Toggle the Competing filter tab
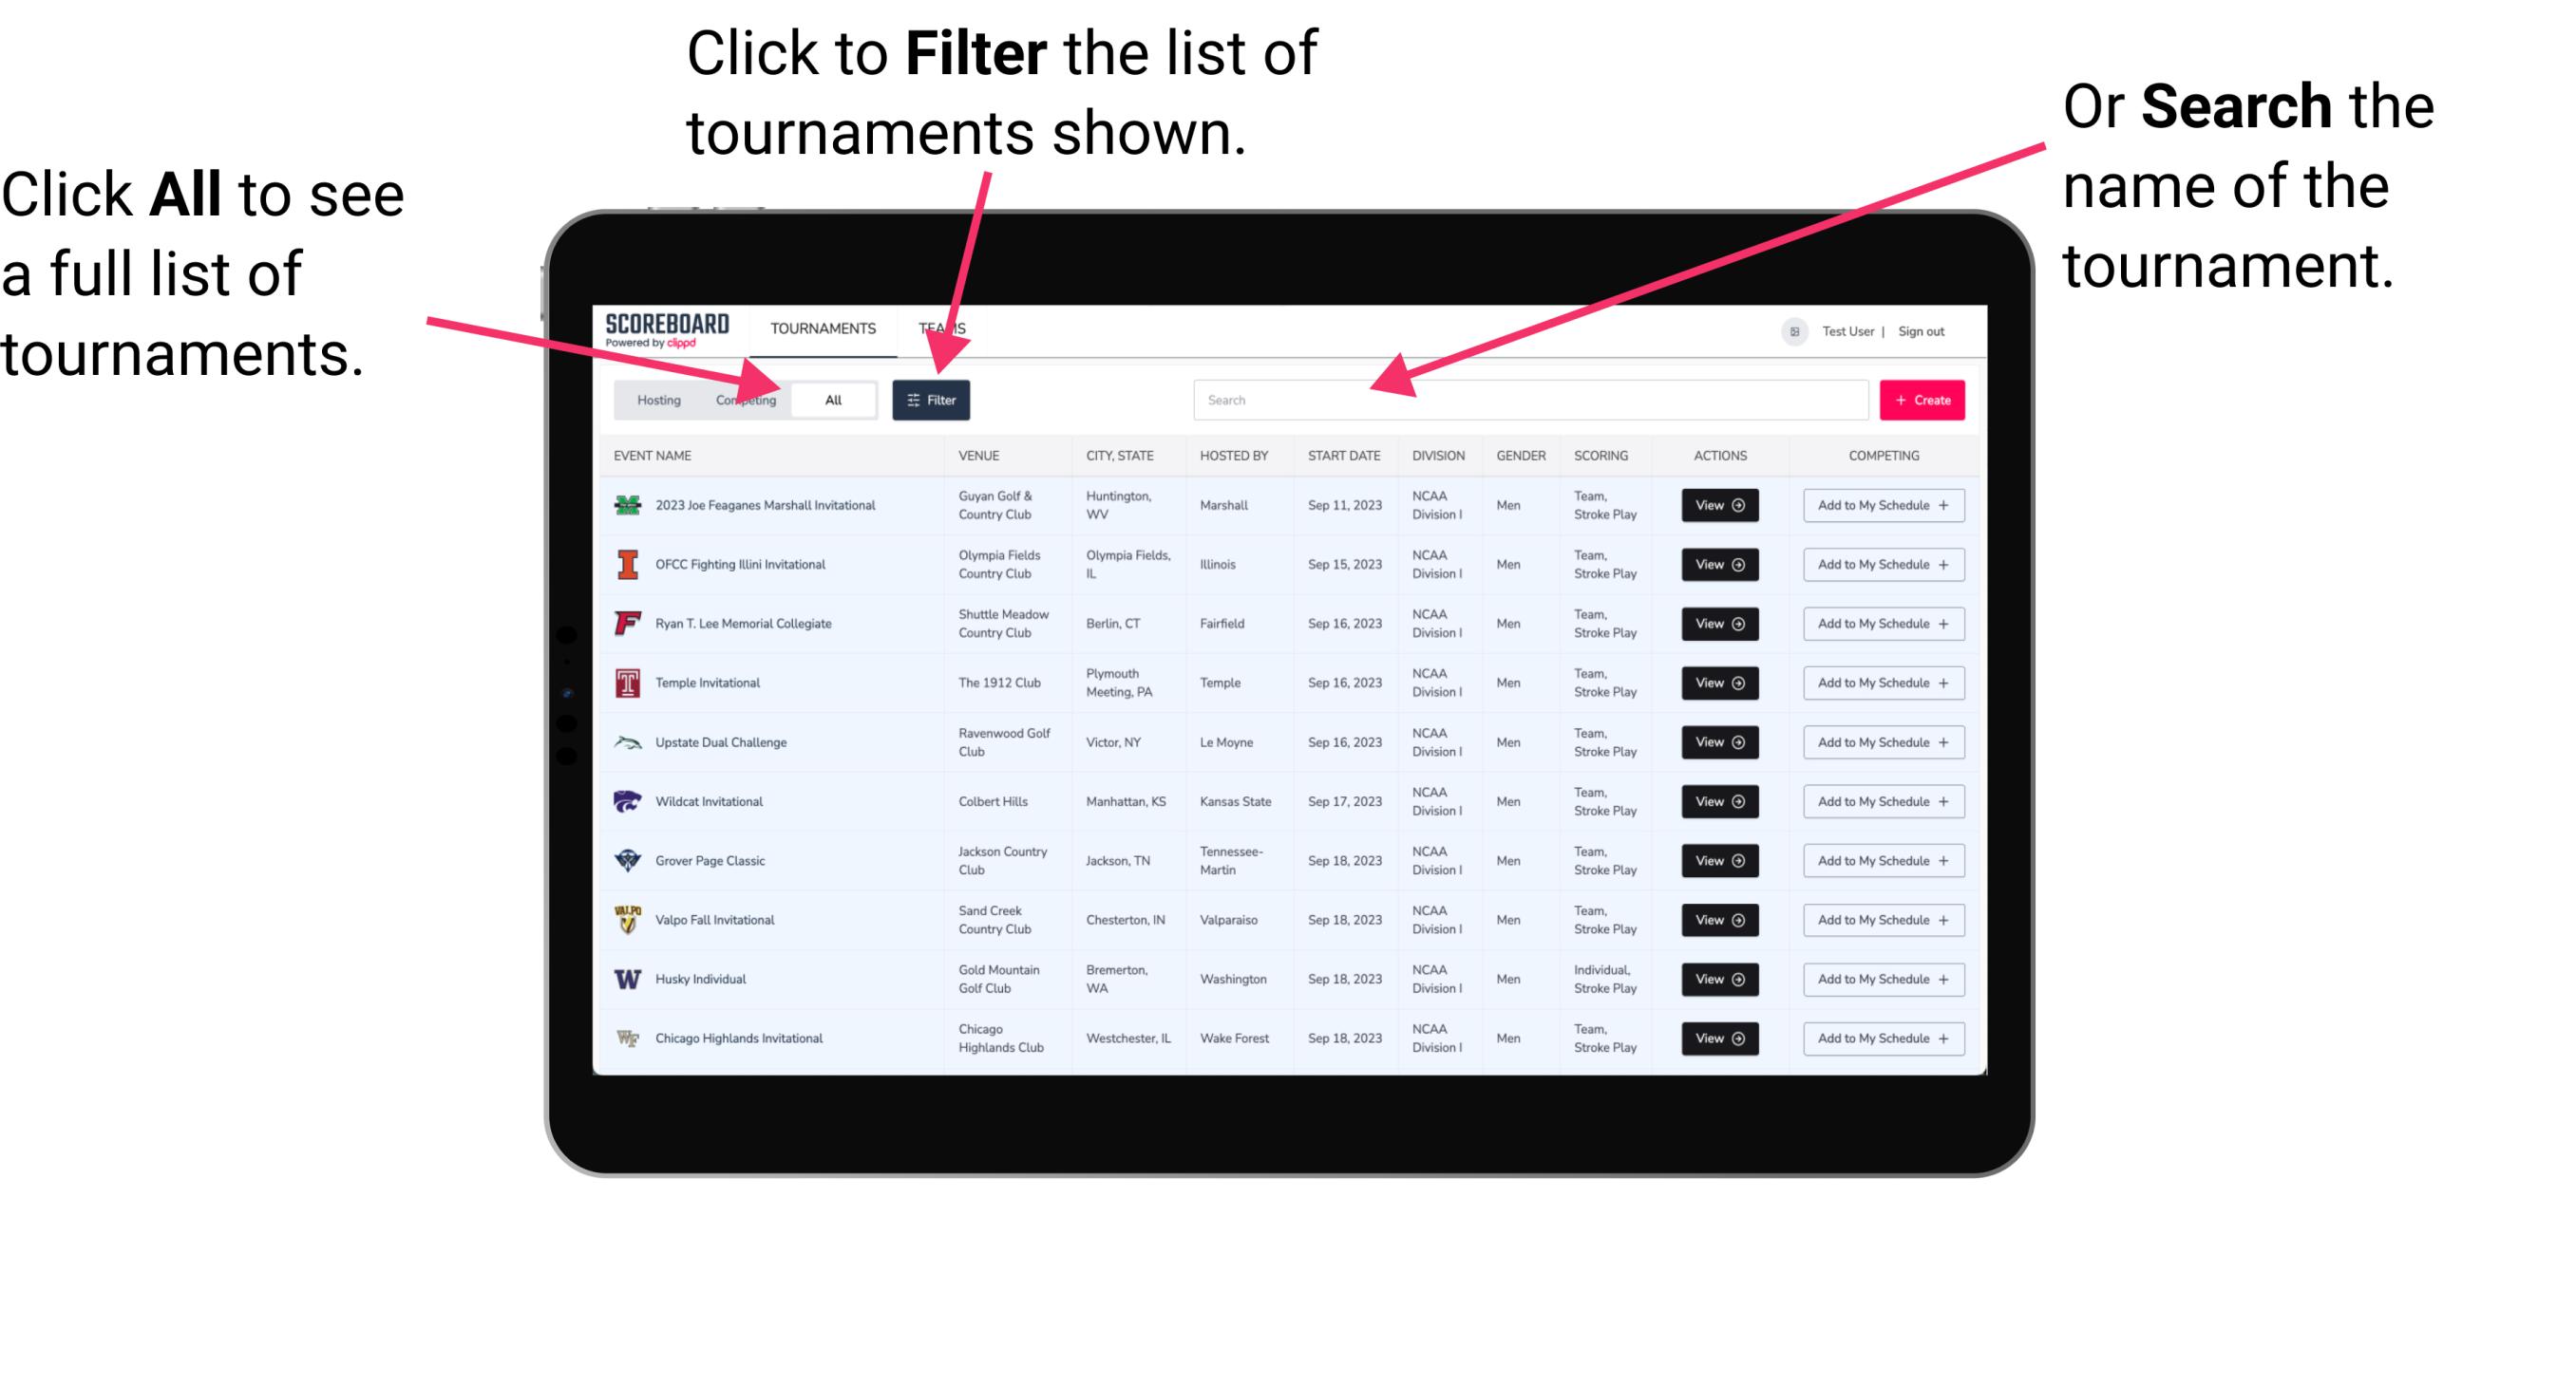Screen dimensions: 2576x1385 [744, 399]
